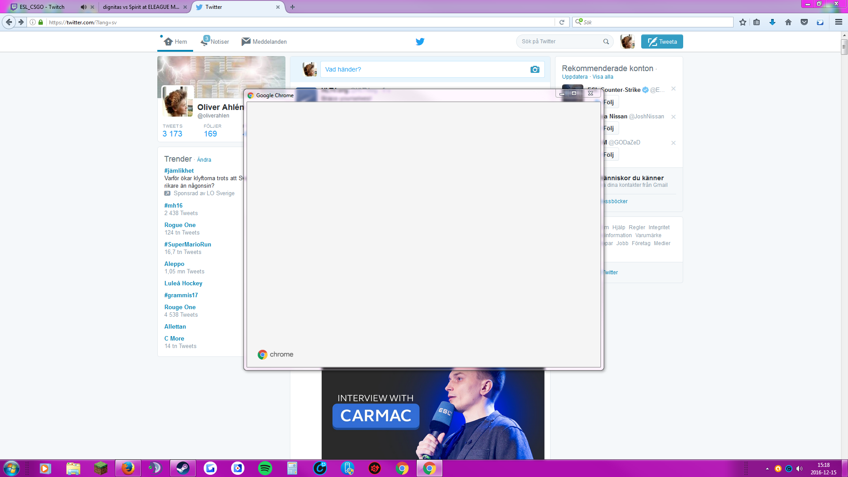Open #grammis17 trend
848x477 pixels.
tap(181, 295)
